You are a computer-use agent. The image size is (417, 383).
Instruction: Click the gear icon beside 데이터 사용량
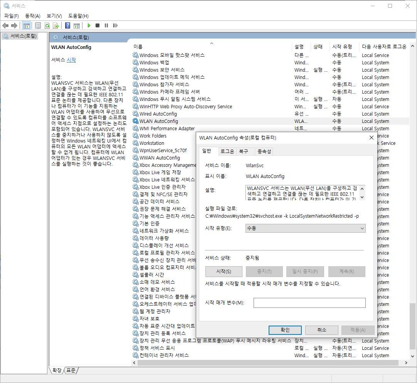point(136,238)
